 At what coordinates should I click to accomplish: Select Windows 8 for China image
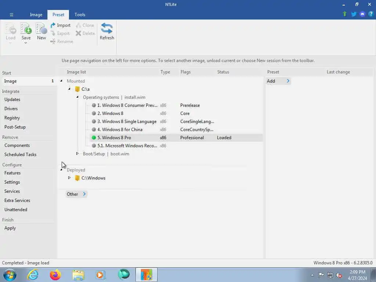120,130
